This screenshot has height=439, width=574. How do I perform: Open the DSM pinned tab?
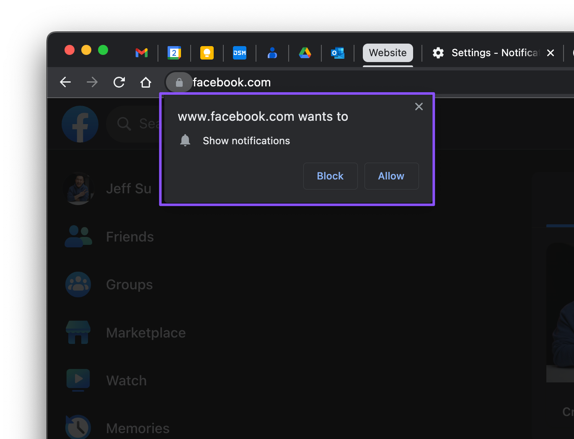pyautogui.click(x=240, y=53)
